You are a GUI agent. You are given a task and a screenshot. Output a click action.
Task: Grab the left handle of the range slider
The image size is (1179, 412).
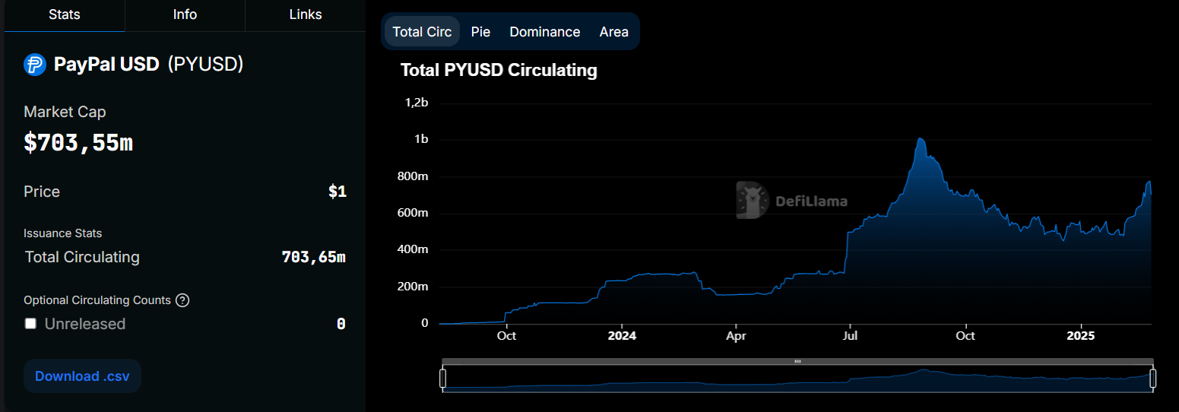[x=443, y=378]
